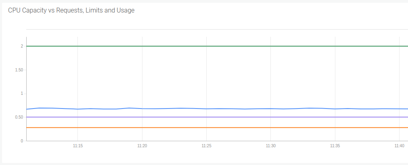This screenshot has width=408, height=165.
Task: Select the wavy blue usage line
Action: tap(217, 109)
